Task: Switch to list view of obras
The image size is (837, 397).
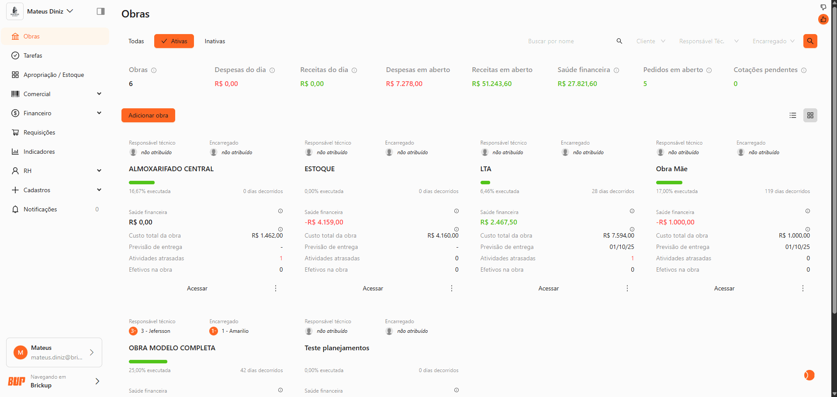Action: (793, 115)
